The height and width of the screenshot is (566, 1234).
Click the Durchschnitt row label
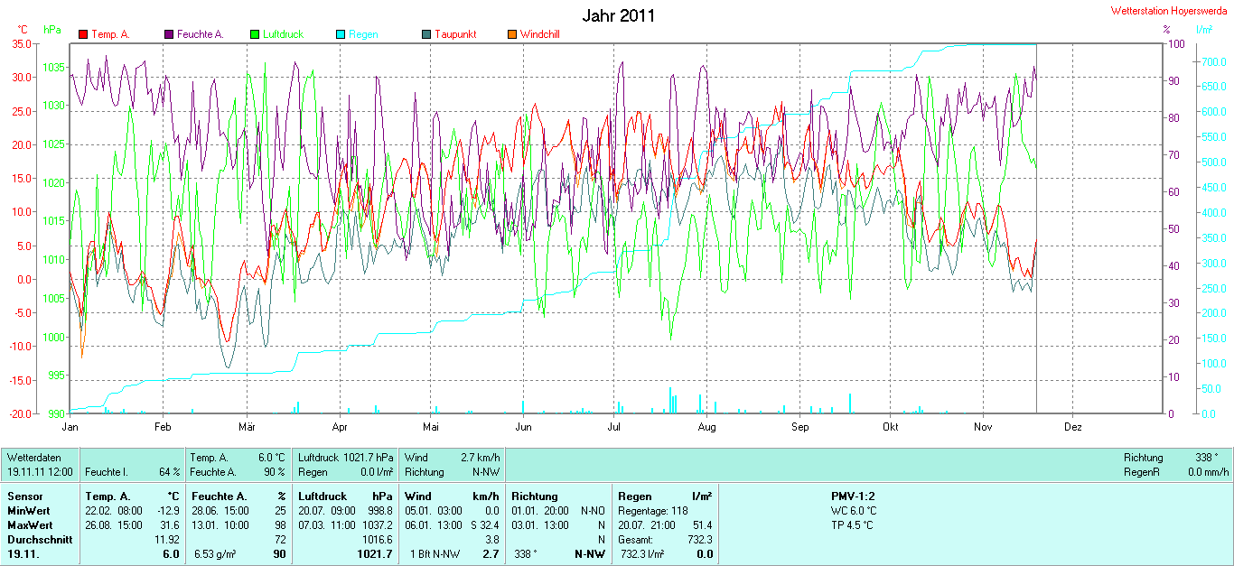[x=40, y=540]
